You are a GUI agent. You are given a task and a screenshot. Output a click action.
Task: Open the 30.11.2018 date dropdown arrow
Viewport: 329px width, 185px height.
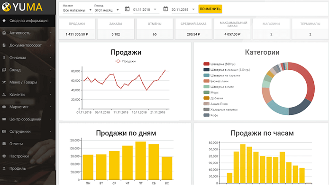[193, 9]
